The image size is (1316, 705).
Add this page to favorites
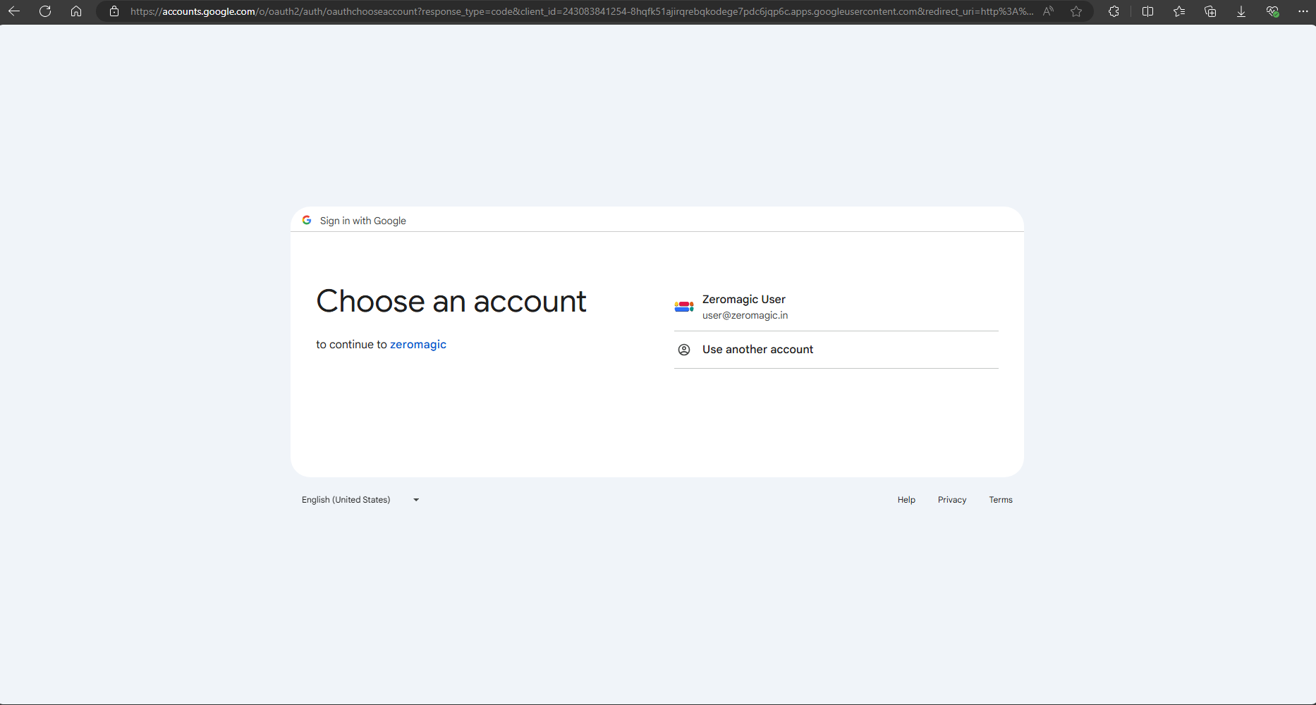pos(1076,11)
